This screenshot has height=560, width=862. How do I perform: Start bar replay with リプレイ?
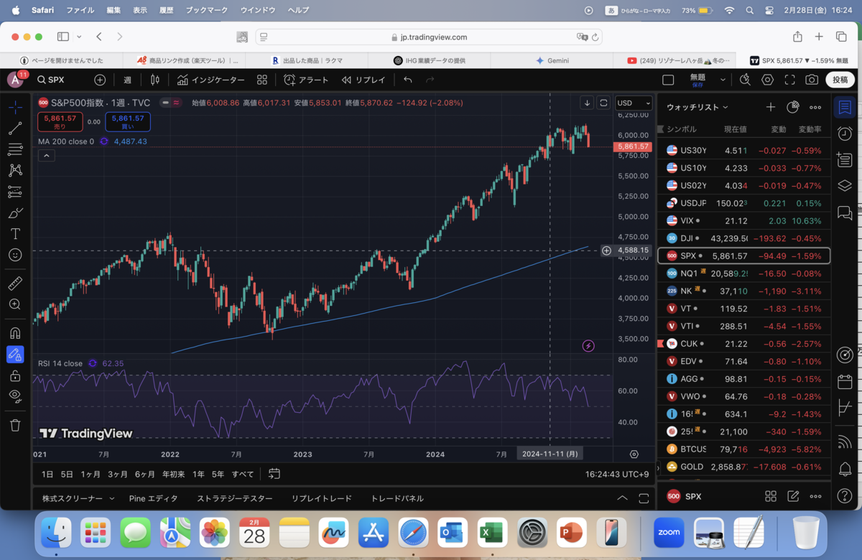[x=363, y=80]
